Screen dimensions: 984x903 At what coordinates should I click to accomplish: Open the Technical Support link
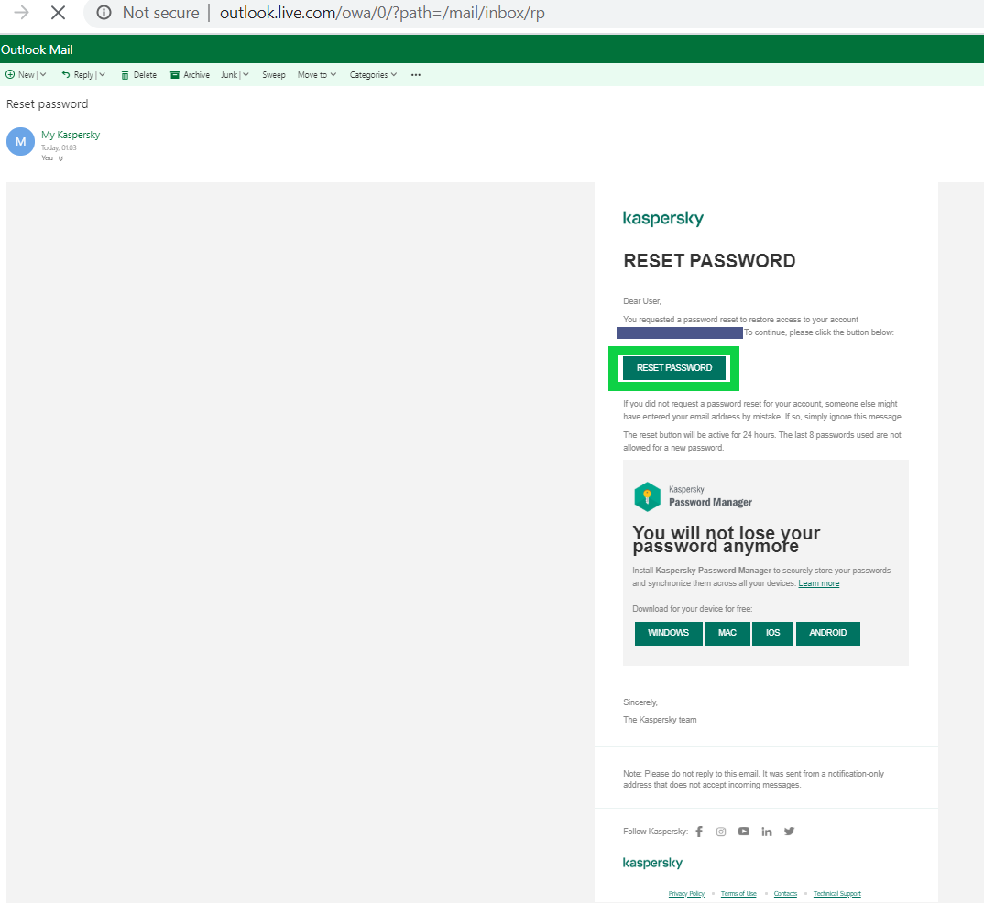coord(837,894)
